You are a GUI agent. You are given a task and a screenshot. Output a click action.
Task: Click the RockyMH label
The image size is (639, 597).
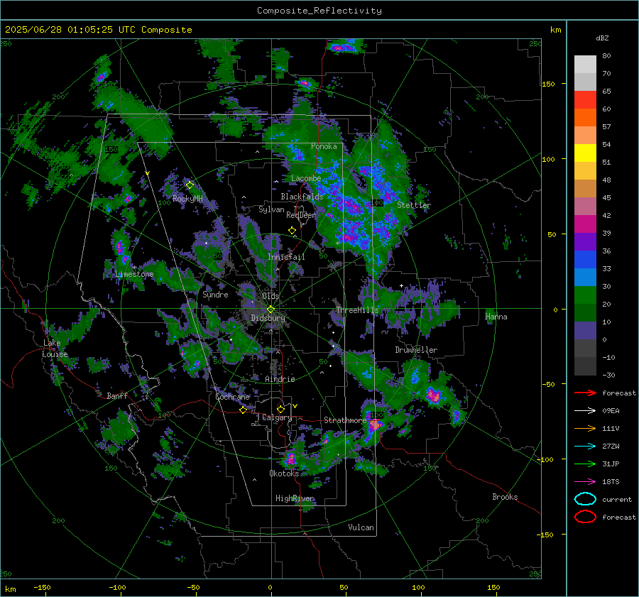click(187, 199)
